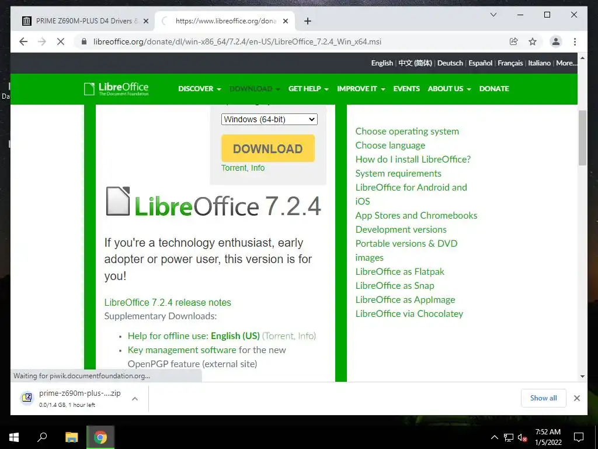
Task: Close the libreoffice.org donate tab
Action: click(x=285, y=21)
